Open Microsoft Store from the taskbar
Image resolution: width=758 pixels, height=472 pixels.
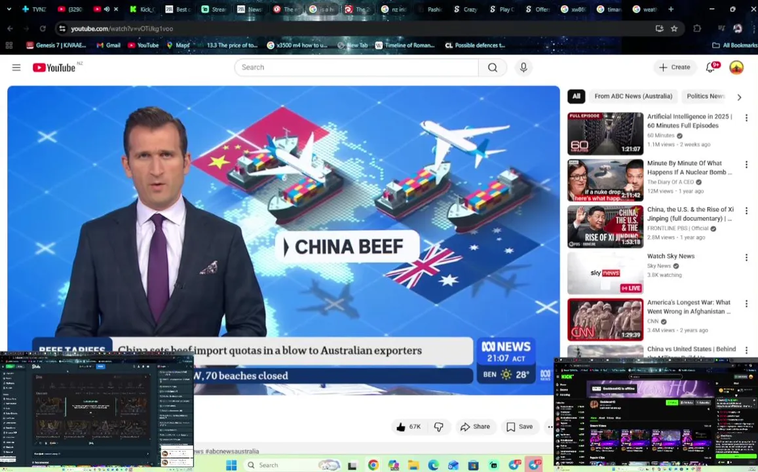click(473, 465)
